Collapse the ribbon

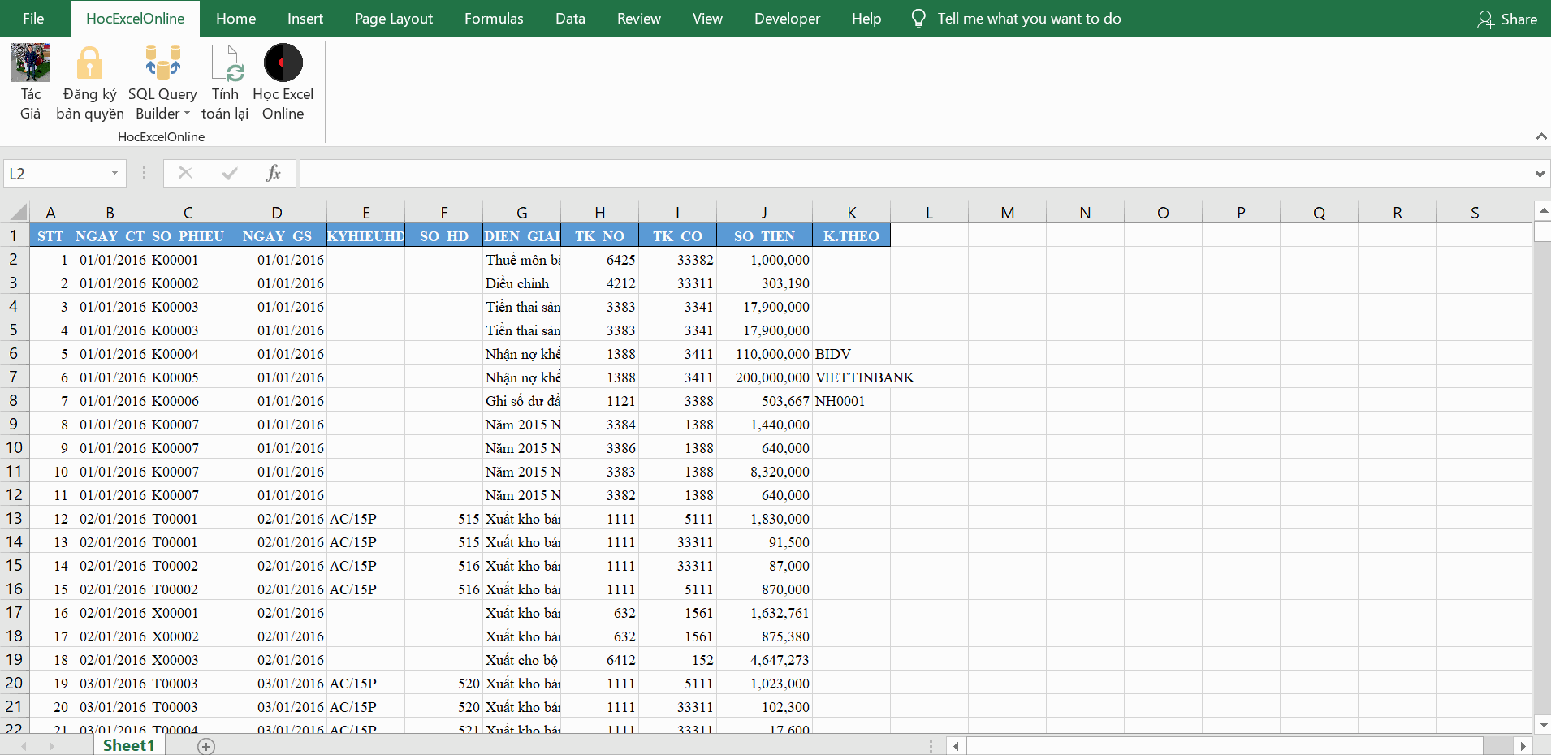1540,136
